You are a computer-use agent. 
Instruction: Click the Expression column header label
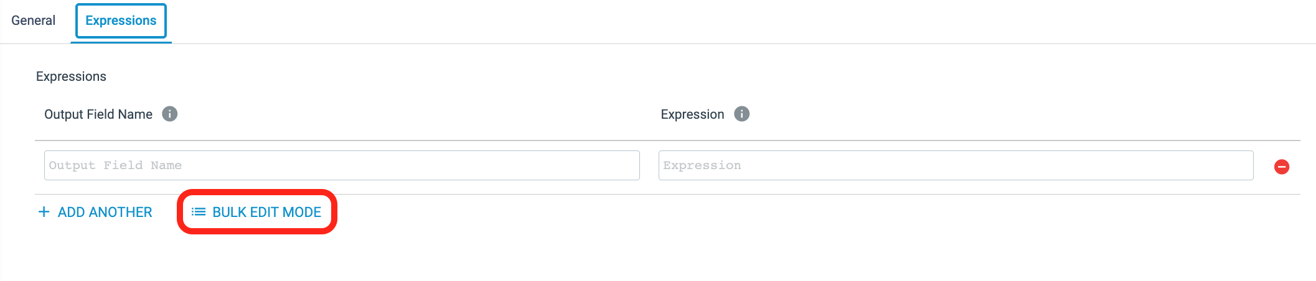click(692, 114)
